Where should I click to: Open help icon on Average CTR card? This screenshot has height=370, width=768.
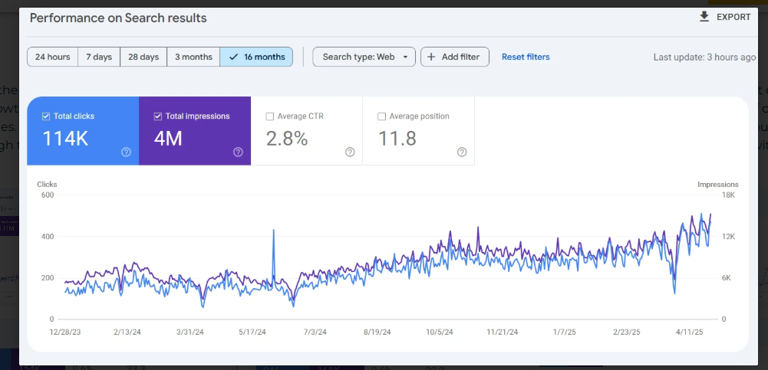(350, 152)
